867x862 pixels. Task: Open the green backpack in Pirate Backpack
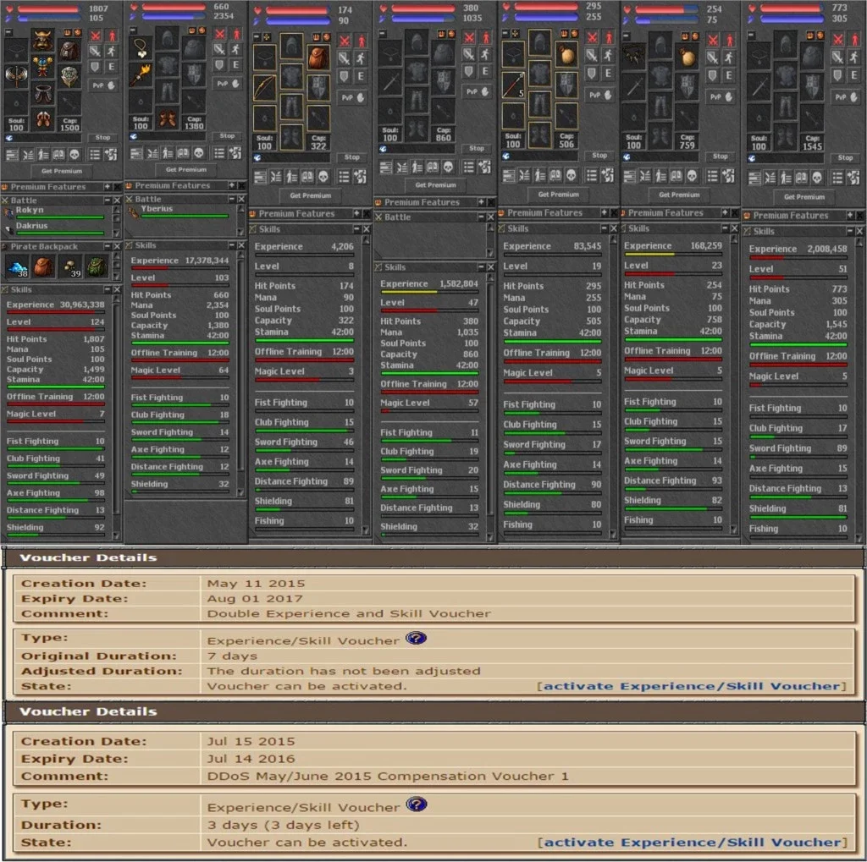tap(97, 267)
